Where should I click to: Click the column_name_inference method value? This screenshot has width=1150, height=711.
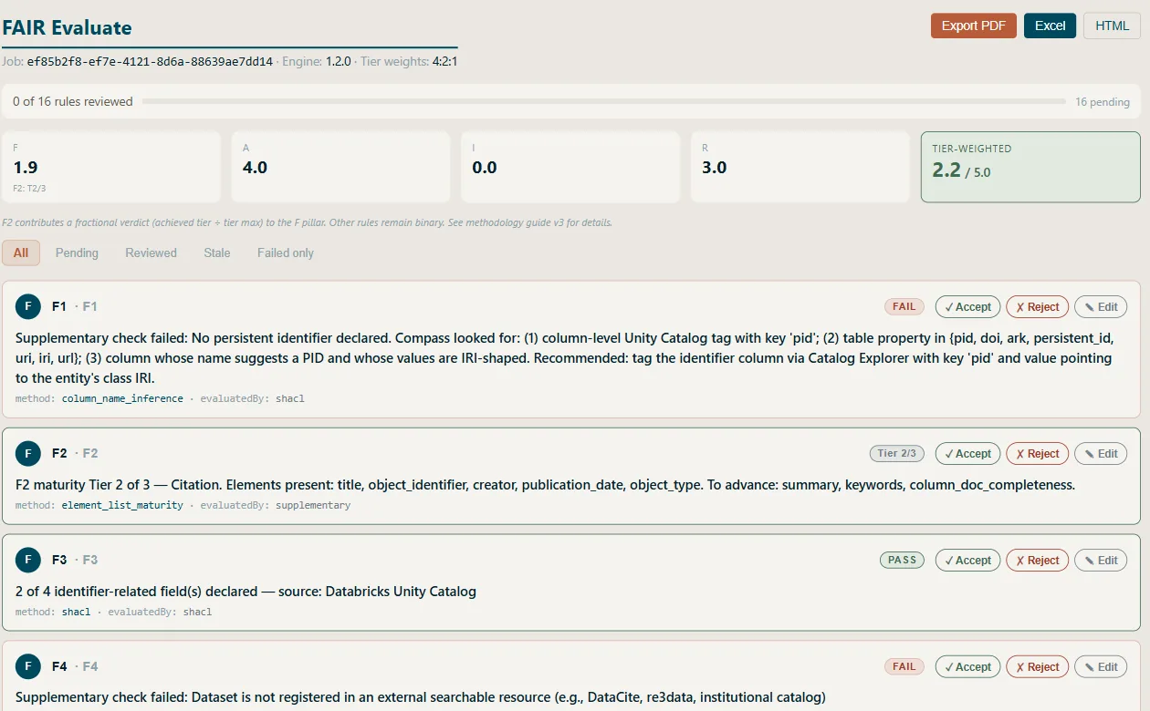(122, 398)
